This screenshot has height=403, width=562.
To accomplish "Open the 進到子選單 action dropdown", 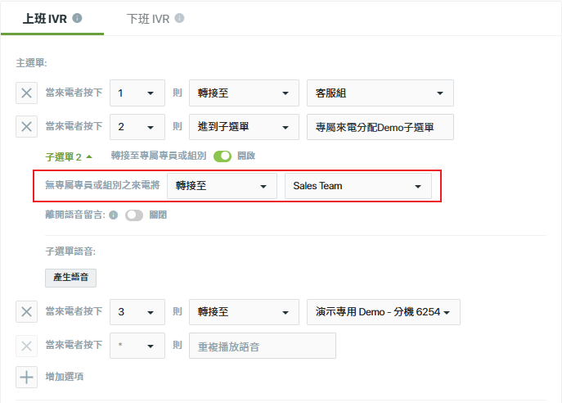I will coord(244,127).
